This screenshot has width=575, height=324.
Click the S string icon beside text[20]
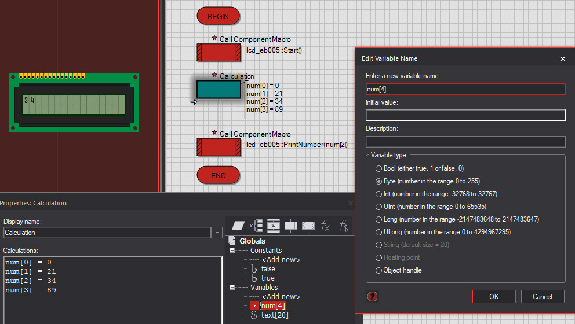(x=254, y=315)
